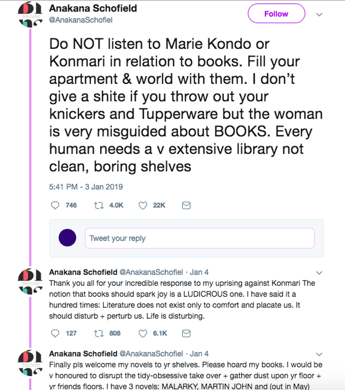Open the author's avatar on main tweet

click(30, 15)
